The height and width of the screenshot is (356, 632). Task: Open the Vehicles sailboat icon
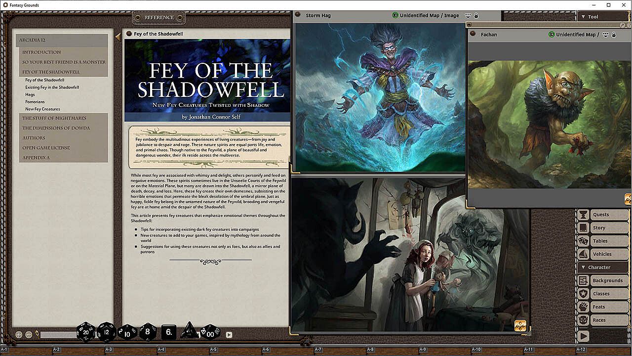(x=583, y=254)
